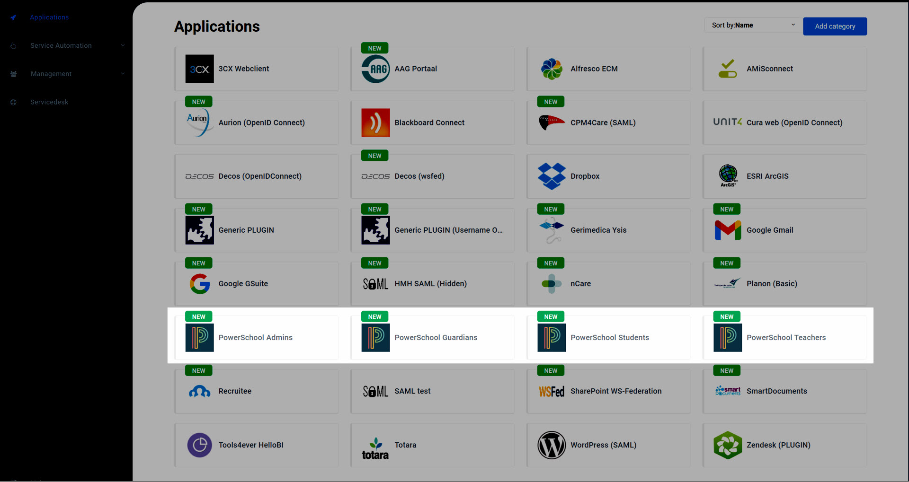Click the AAG Portaal logo icon
Screen dimensions: 909x482
pos(375,69)
